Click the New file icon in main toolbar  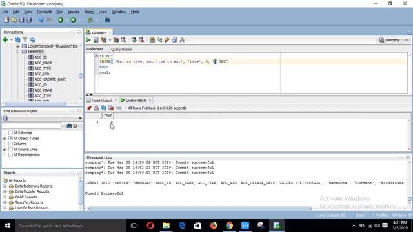pos(7,20)
